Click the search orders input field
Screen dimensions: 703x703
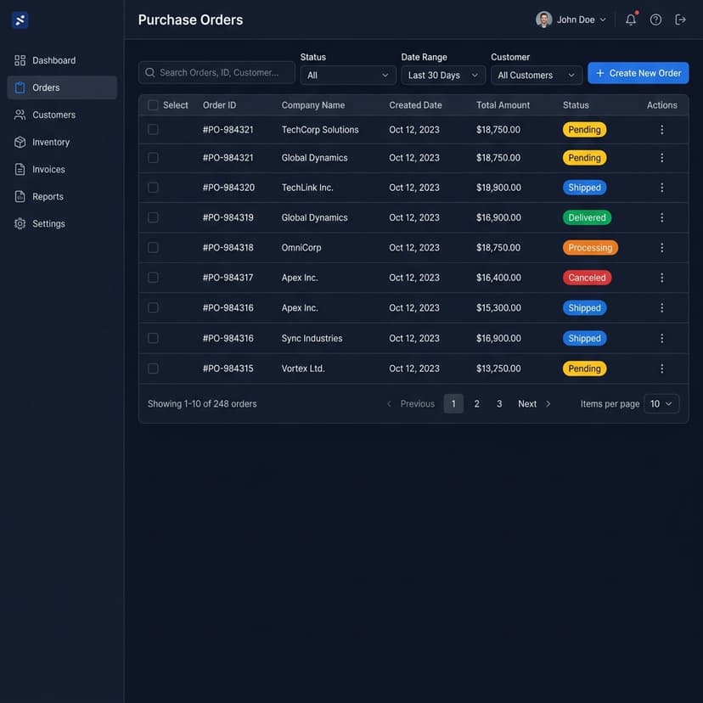pos(217,73)
